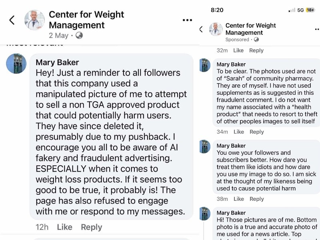Reply to the comment posted 34m ago
Image resolution: width=320 pixels, height=240 pixels.
pos(256,132)
